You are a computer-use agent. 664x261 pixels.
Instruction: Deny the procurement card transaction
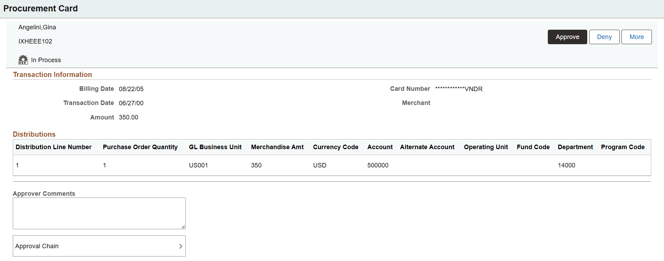coord(604,37)
